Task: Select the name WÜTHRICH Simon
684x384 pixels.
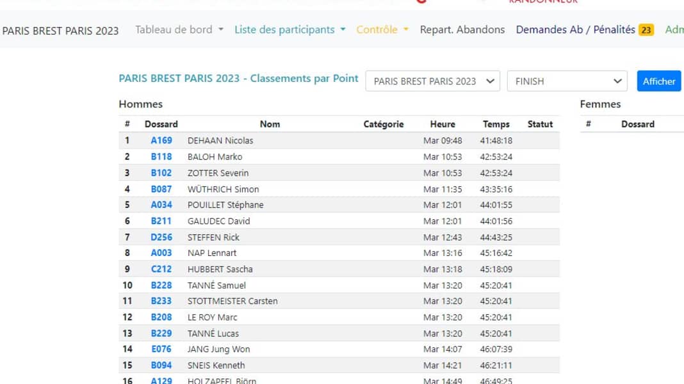Action: click(x=224, y=189)
